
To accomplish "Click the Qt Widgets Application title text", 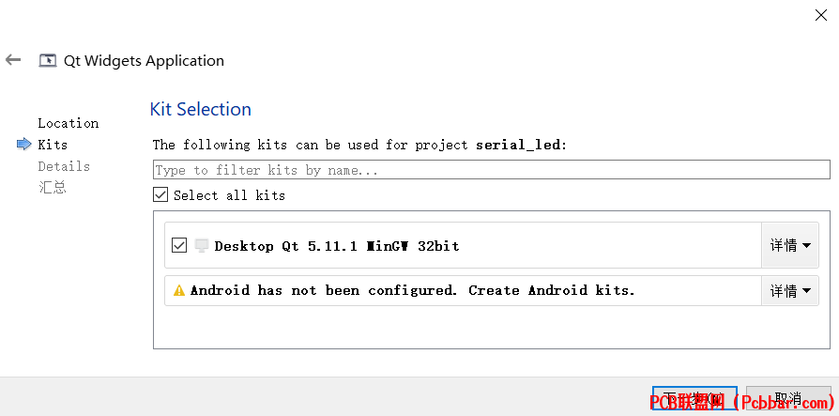I will pos(144,61).
